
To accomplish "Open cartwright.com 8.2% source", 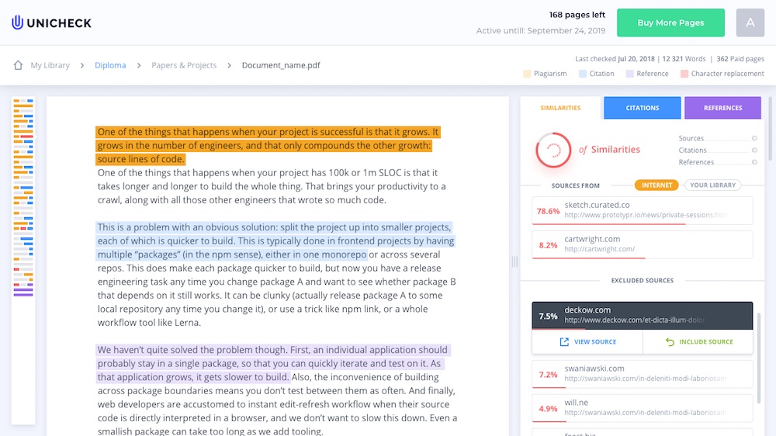I will coord(643,244).
